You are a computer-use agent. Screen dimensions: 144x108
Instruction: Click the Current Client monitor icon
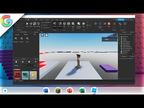(100, 24)
